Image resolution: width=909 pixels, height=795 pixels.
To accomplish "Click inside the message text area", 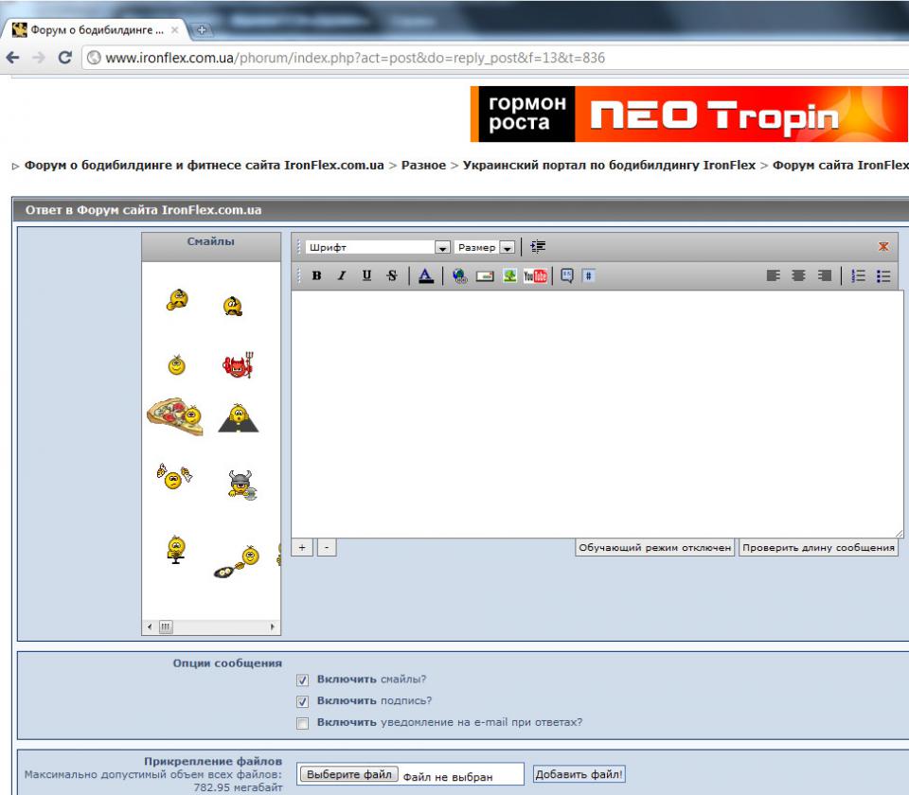I will [x=597, y=415].
